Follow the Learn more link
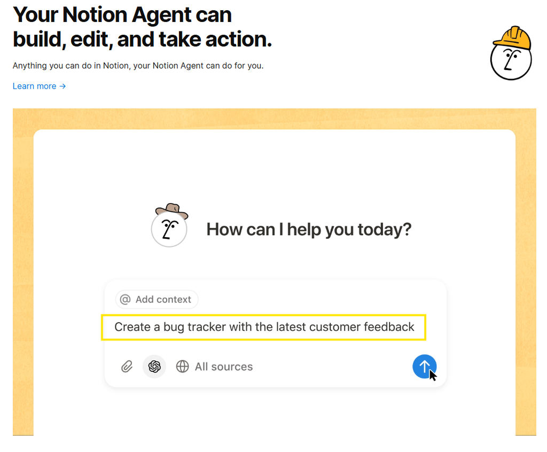 39,86
